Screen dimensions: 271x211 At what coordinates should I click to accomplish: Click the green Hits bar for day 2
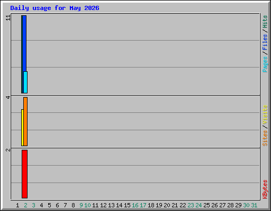pos(22,54)
